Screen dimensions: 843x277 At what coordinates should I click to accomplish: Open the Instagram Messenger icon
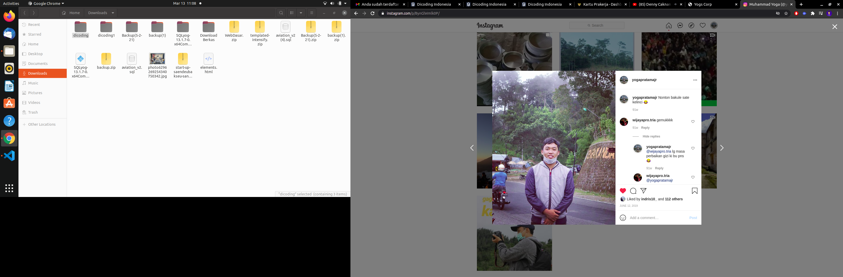coord(680,25)
